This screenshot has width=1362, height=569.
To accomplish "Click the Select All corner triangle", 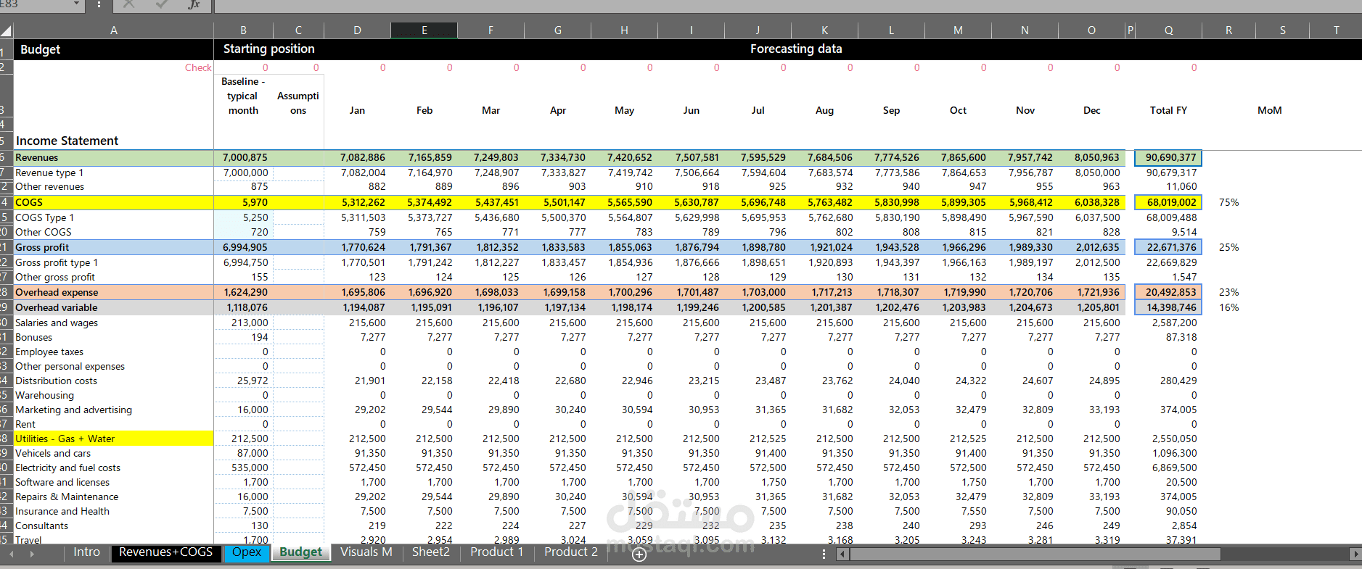I will 7,30.
